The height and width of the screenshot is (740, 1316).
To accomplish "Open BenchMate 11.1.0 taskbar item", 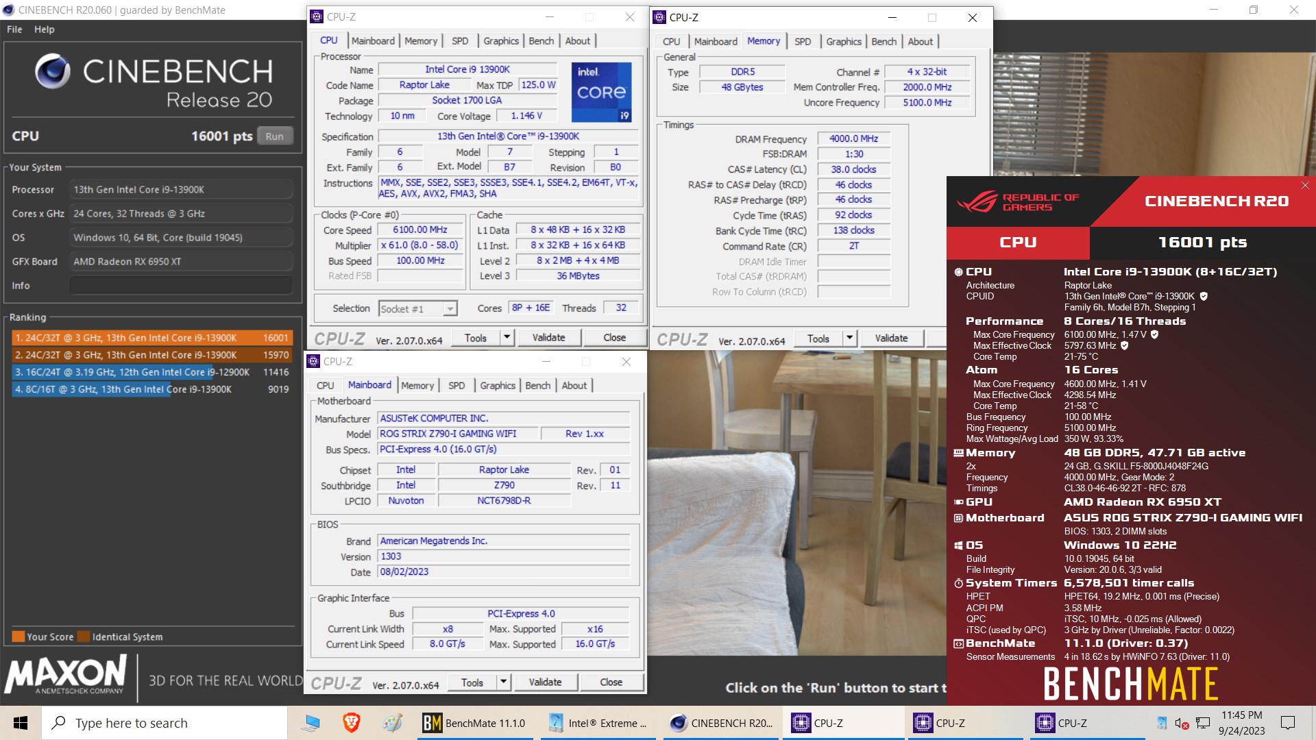I will (475, 723).
